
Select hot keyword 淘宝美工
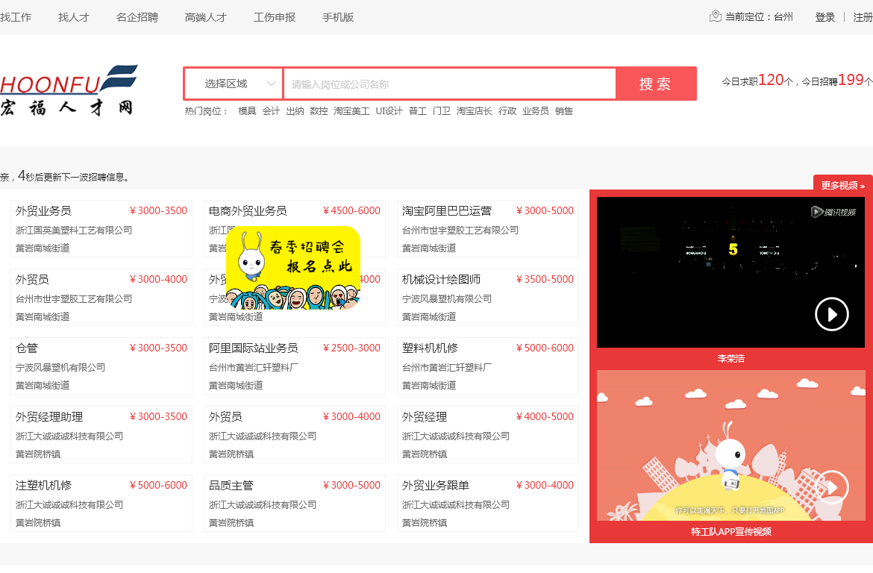point(351,111)
